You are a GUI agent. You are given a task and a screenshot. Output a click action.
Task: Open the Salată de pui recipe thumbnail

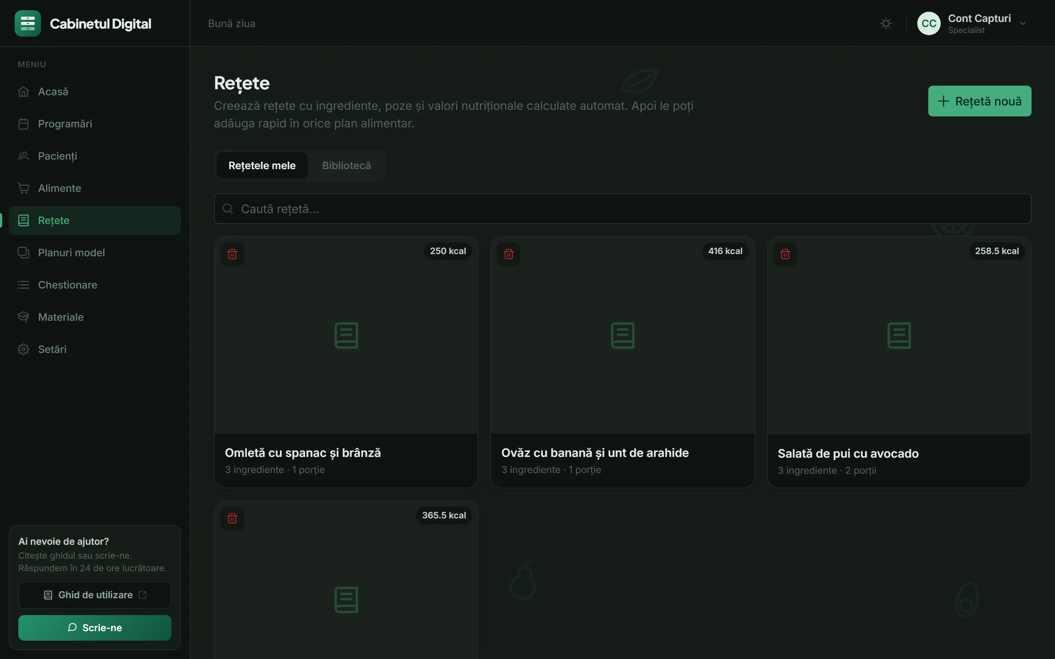click(899, 335)
